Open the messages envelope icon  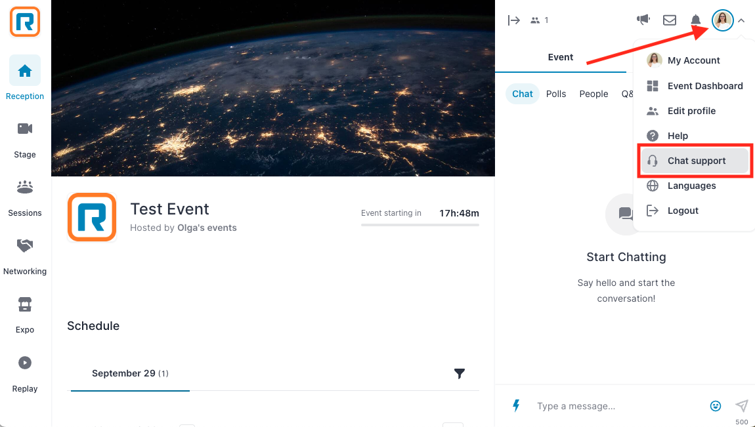pyautogui.click(x=669, y=20)
